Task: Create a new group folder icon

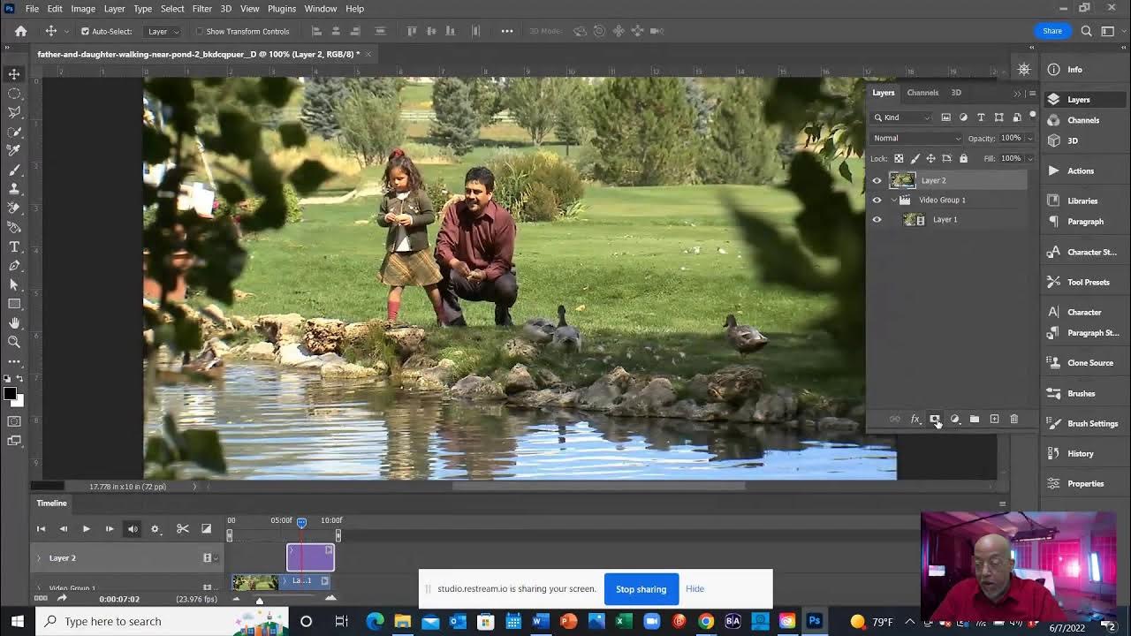Action: (975, 420)
